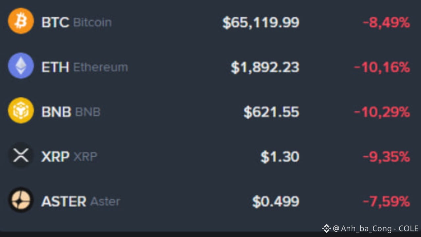Click XRP price $1.30
This screenshot has width=421, height=237.
280,157
